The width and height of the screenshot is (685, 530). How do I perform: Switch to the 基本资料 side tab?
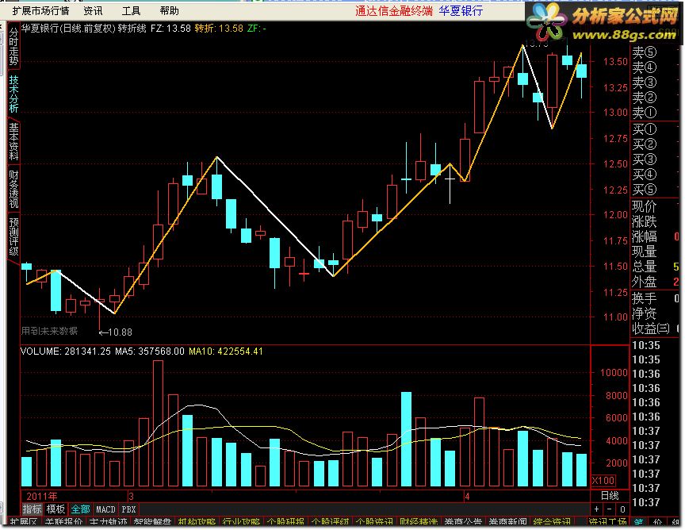click(13, 141)
